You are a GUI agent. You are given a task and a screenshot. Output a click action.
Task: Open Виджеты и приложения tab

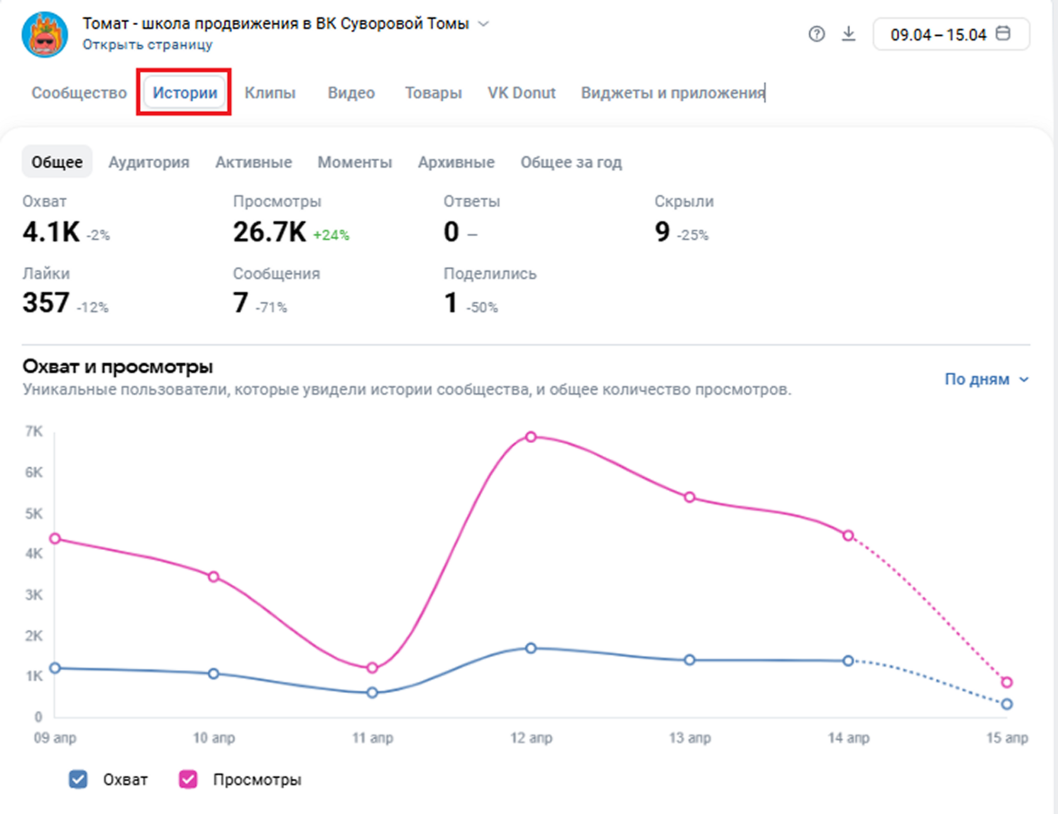coord(672,93)
